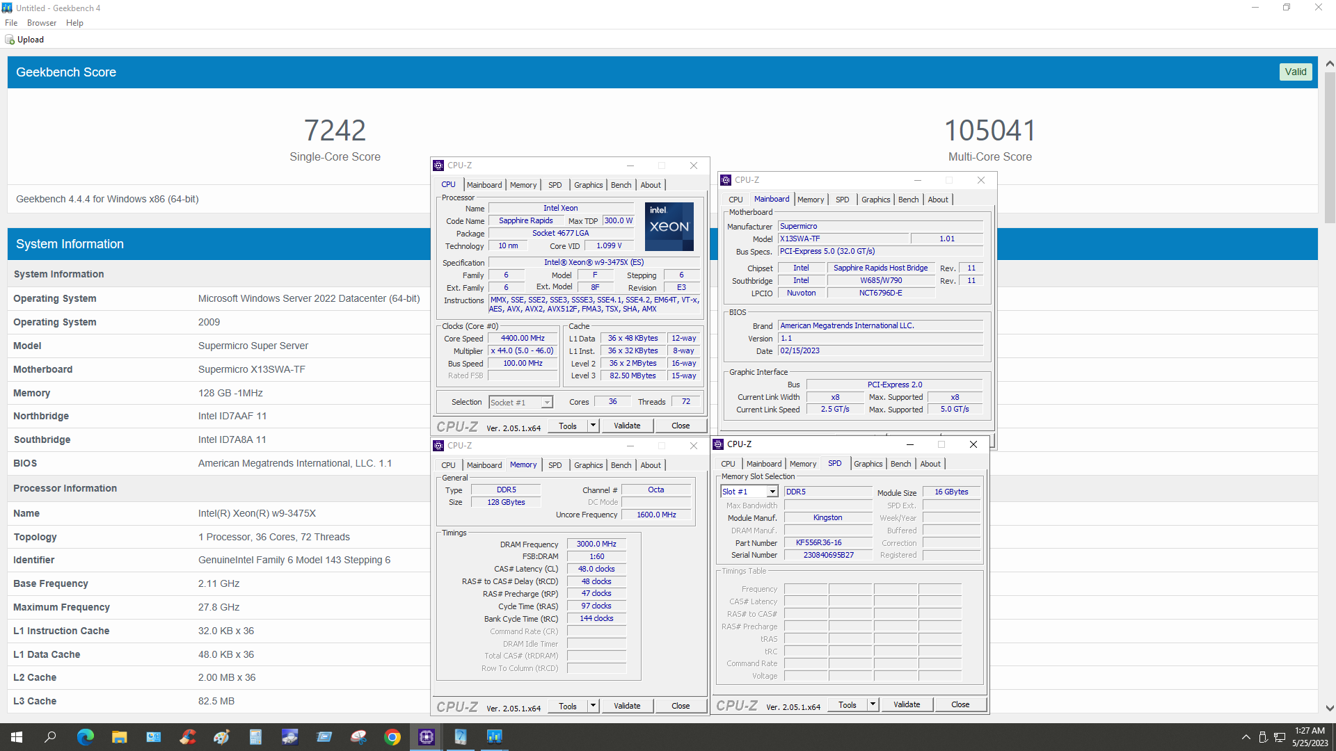1336x751 pixels.
Task: Open the File menu in Geekbench
Action: point(11,23)
